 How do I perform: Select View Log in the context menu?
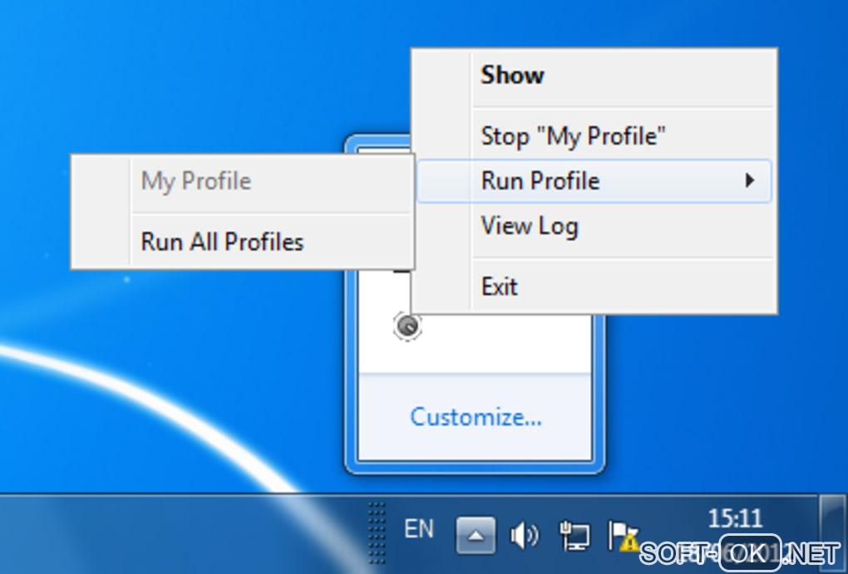click(594, 226)
